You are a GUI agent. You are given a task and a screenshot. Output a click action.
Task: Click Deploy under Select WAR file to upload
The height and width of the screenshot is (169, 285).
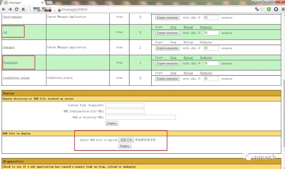point(125,146)
